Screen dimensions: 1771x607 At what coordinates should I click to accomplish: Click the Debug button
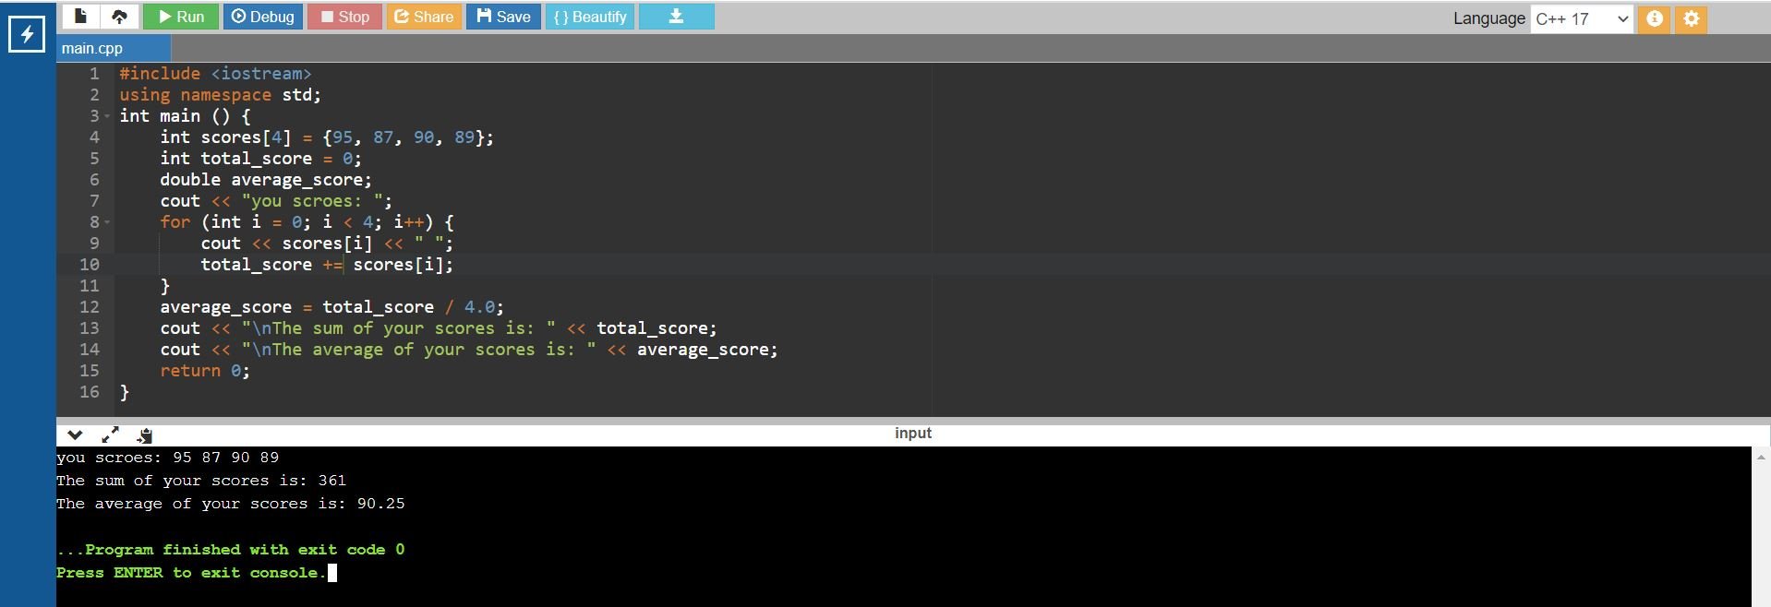263,17
